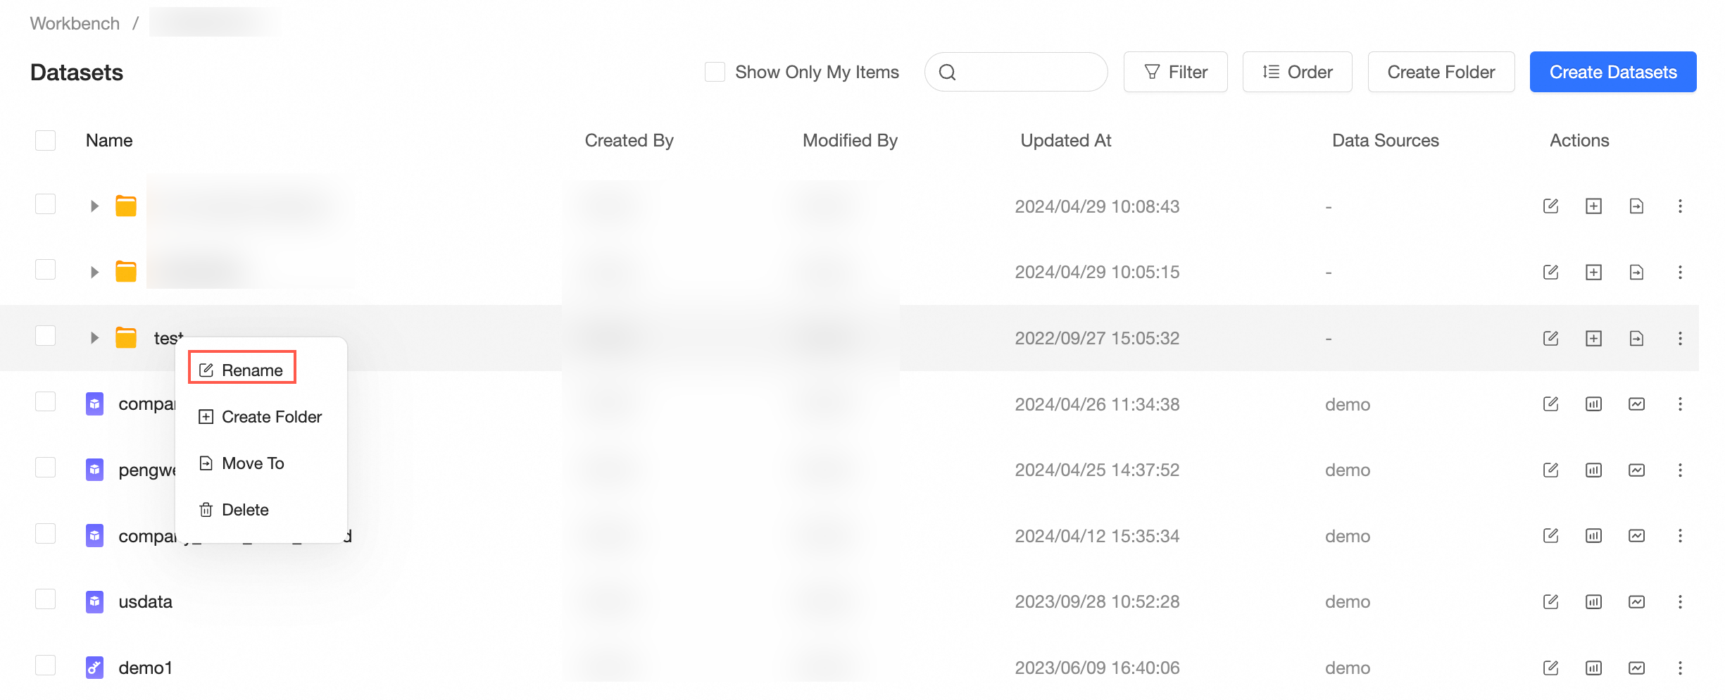This screenshot has height=700, width=1725.
Task: Click the dashboard icon in usdata row
Action: [x=1636, y=601]
